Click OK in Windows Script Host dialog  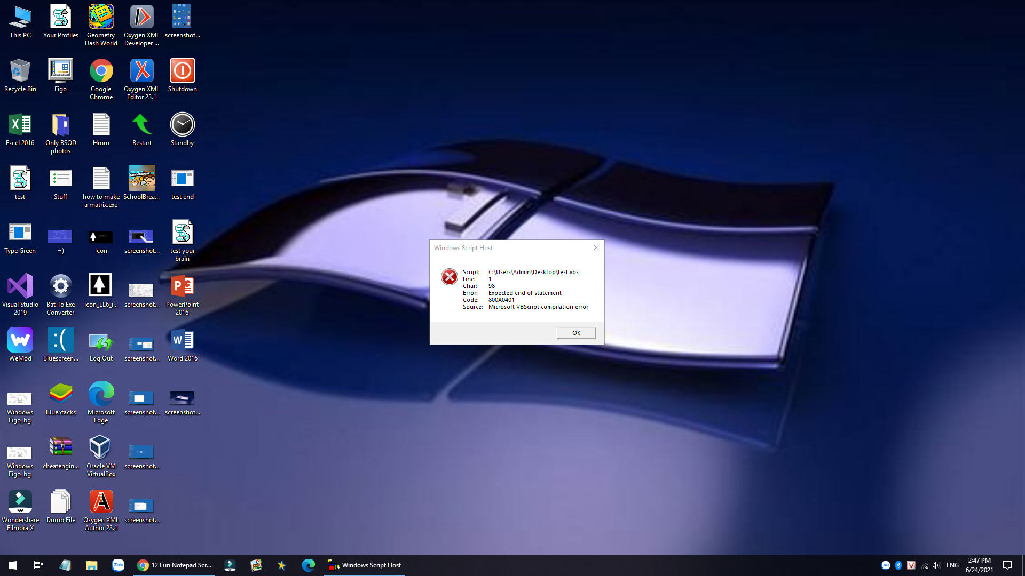click(x=576, y=333)
